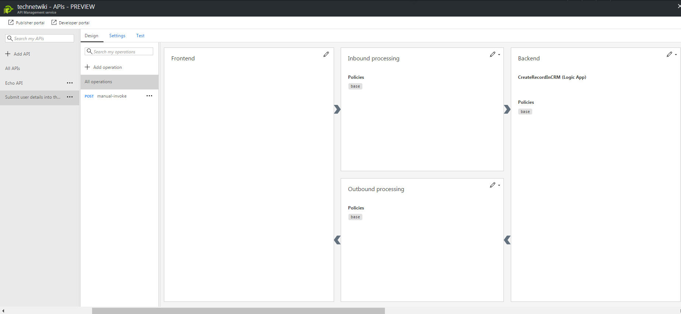Screen dimensions: 681x314
Task: Click the Inbound processing heading
Action: coord(373,59)
